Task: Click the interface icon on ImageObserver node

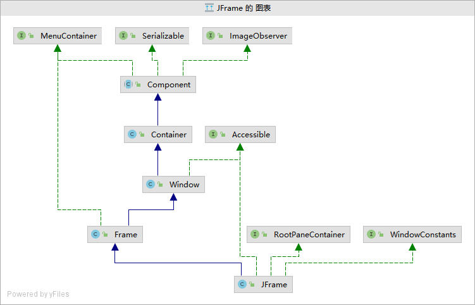Action: coord(211,36)
